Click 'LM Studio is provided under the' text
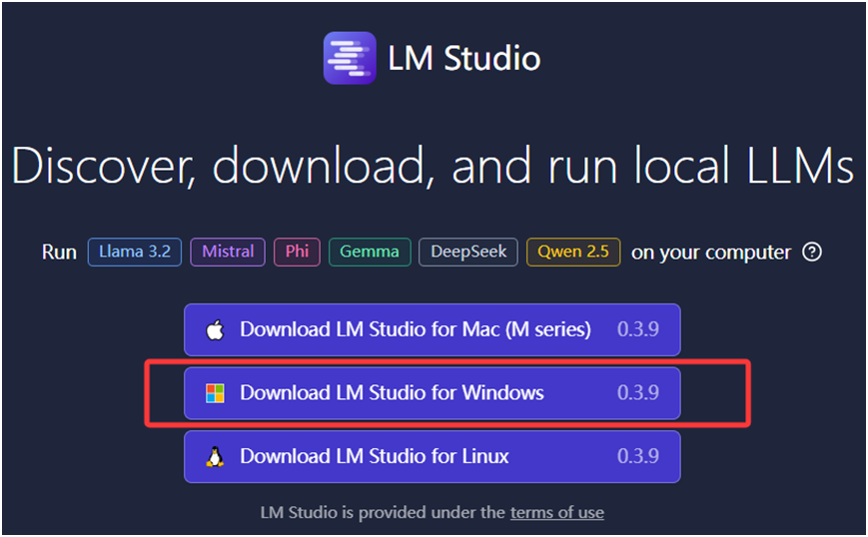 pyautogui.click(x=383, y=513)
